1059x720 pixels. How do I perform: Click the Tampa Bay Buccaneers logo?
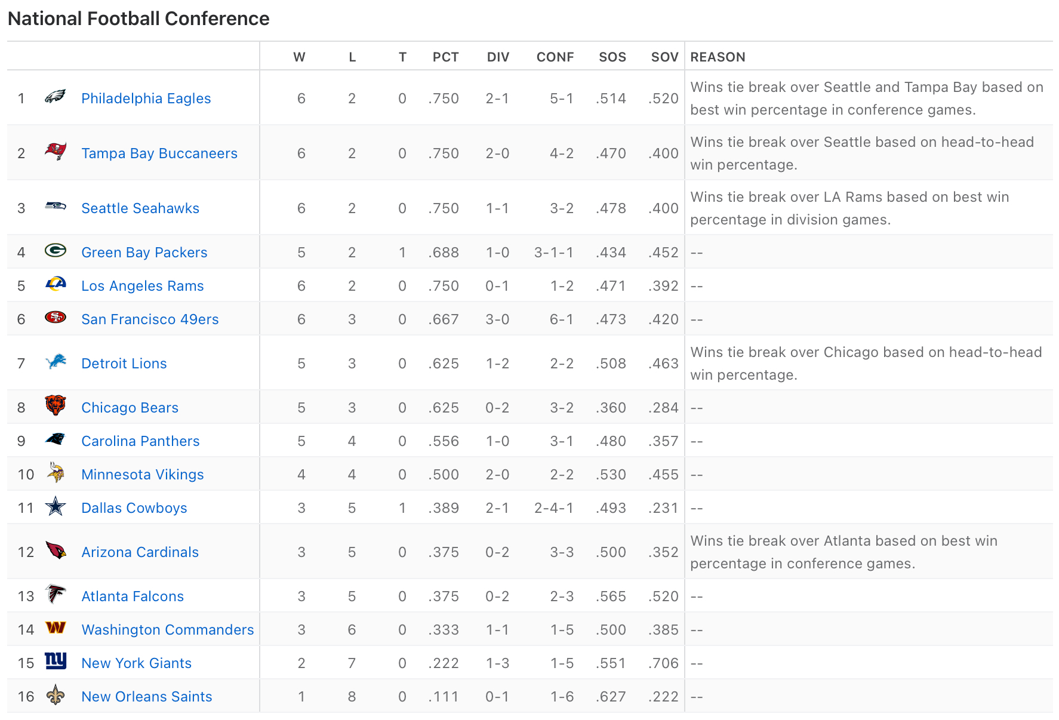pos(56,152)
